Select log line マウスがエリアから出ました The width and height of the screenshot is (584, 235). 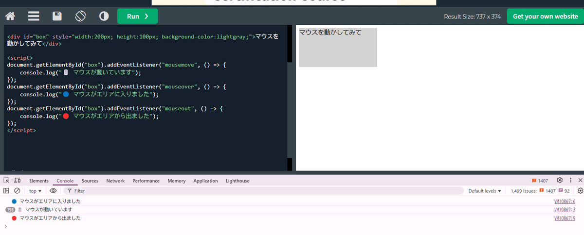coord(50,218)
